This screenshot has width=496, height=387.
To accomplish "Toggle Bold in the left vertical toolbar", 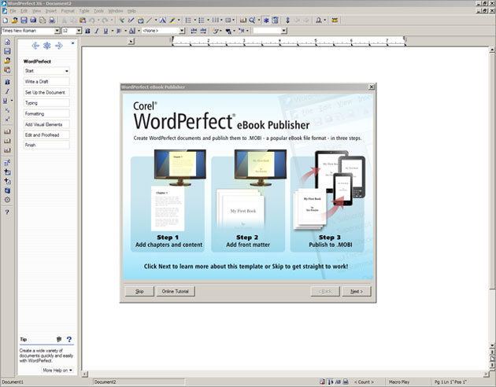I will [x=7, y=82].
